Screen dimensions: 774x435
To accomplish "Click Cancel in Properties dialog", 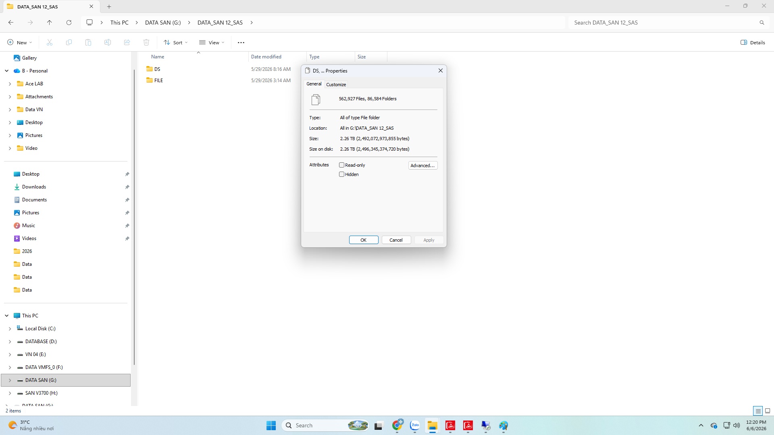I will pyautogui.click(x=396, y=240).
